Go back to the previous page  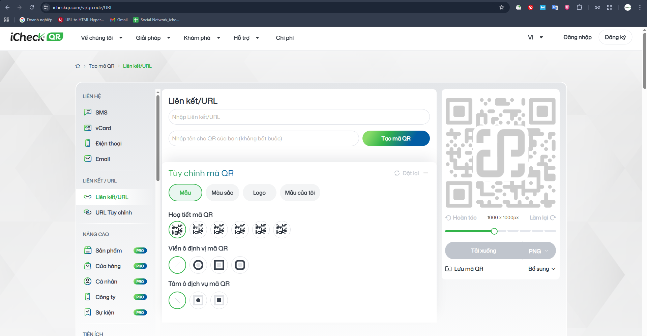coord(7,7)
